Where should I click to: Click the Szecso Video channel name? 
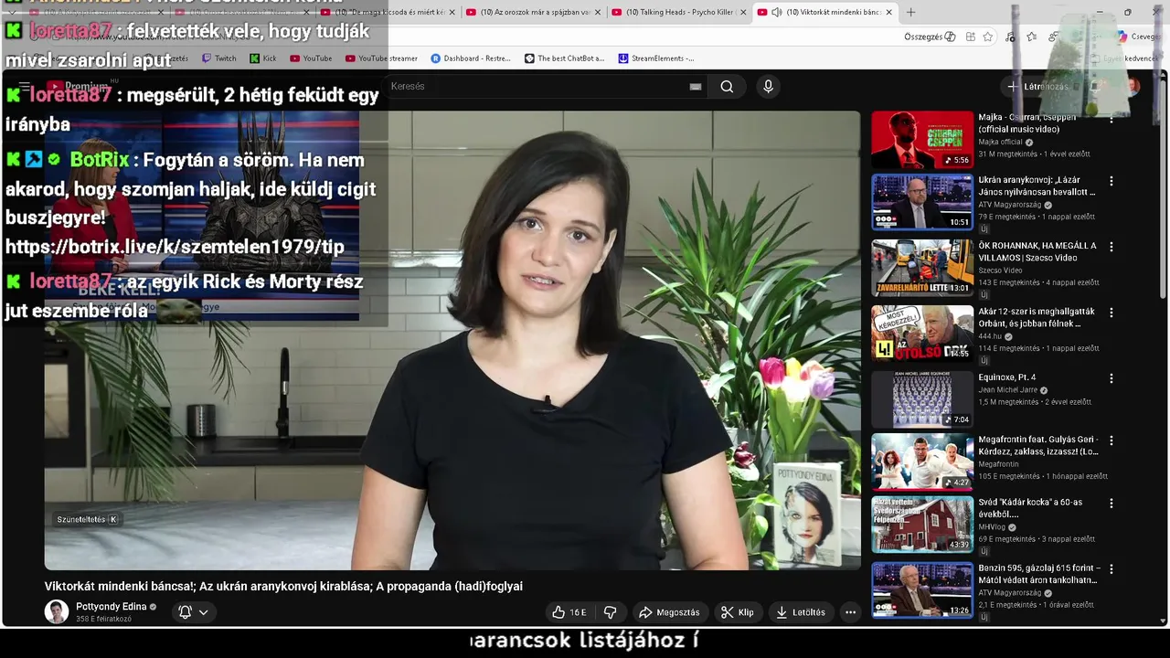click(x=1000, y=271)
